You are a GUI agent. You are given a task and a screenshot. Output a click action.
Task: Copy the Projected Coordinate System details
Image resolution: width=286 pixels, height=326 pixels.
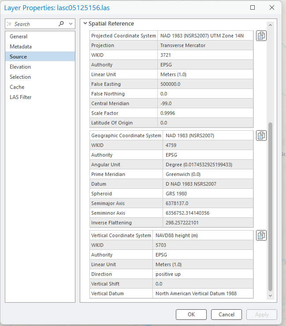coord(261,36)
